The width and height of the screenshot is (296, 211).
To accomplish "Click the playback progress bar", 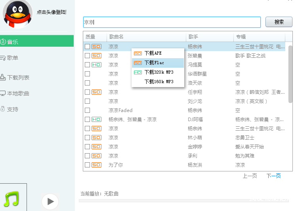I will [182, 200].
